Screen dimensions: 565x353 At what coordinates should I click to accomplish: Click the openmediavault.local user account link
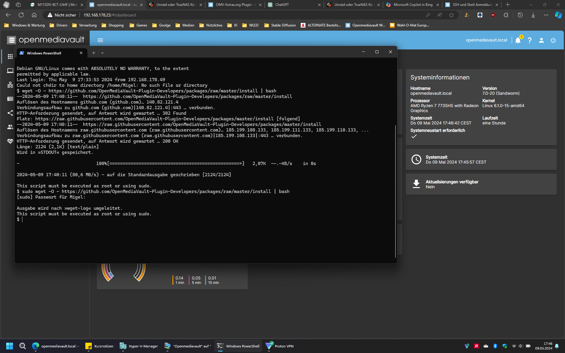486,40
